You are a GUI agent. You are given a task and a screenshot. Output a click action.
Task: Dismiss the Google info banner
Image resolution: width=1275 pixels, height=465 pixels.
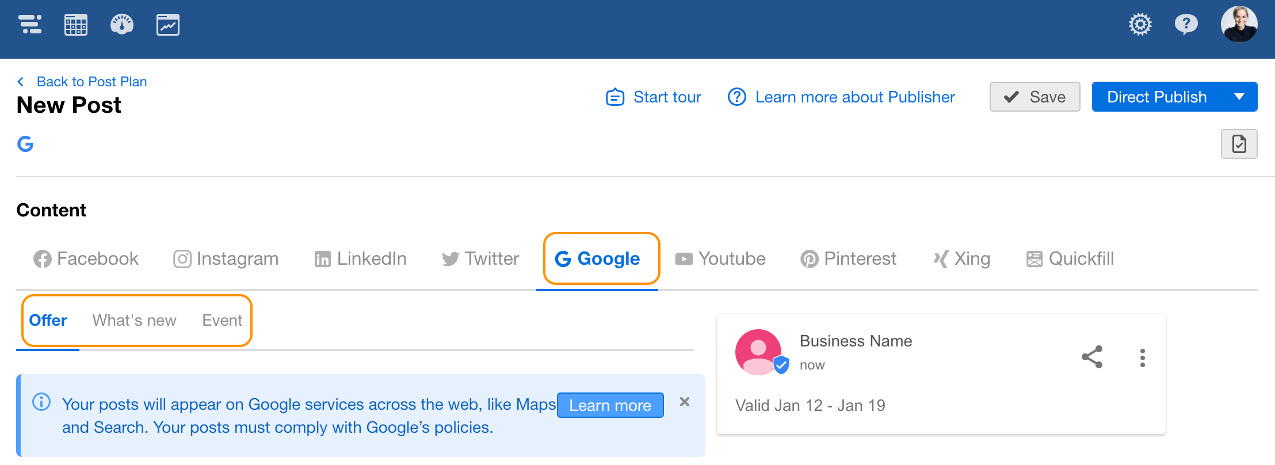[x=685, y=402]
